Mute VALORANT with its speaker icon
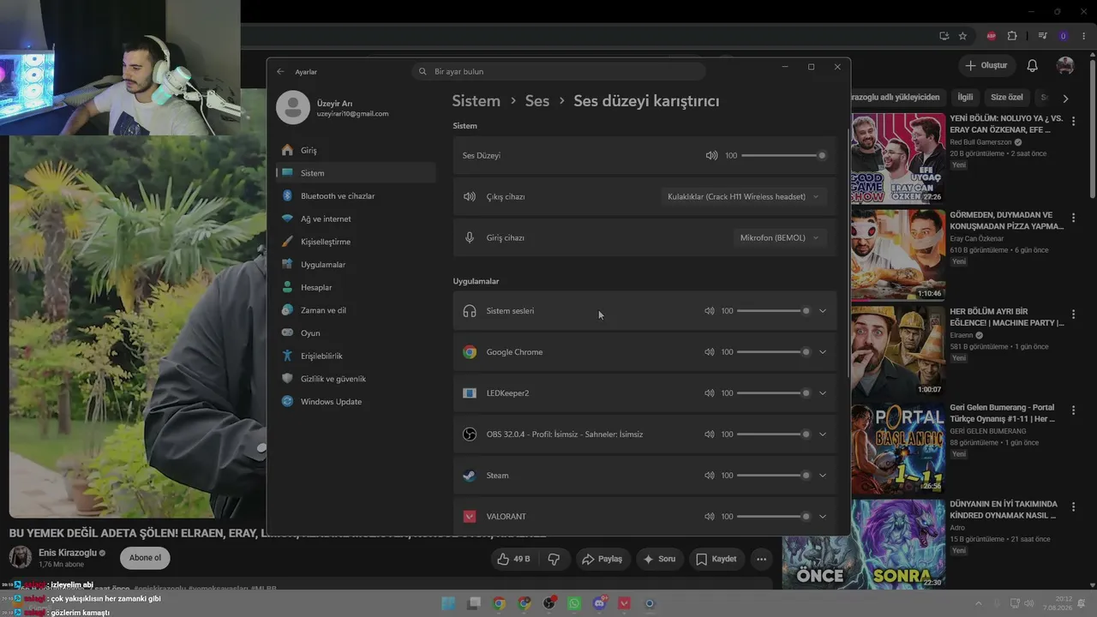Image resolution: width=1097 pixels, height=617 pixels. pyautogui.click(x=709, y=517)
